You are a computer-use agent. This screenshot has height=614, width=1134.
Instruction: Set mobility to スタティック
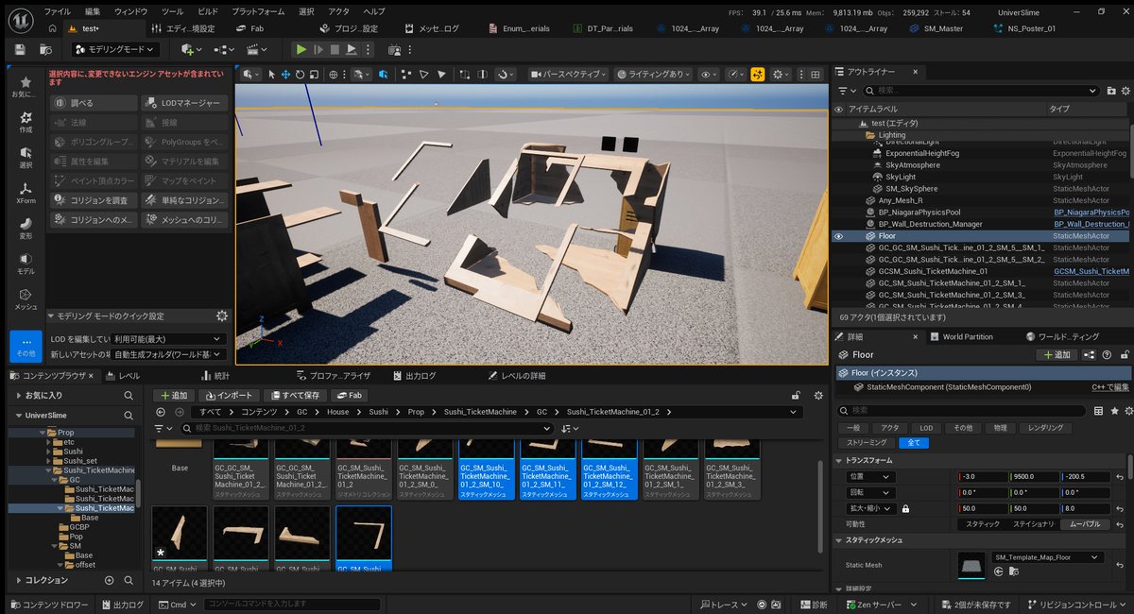(981, 523)
